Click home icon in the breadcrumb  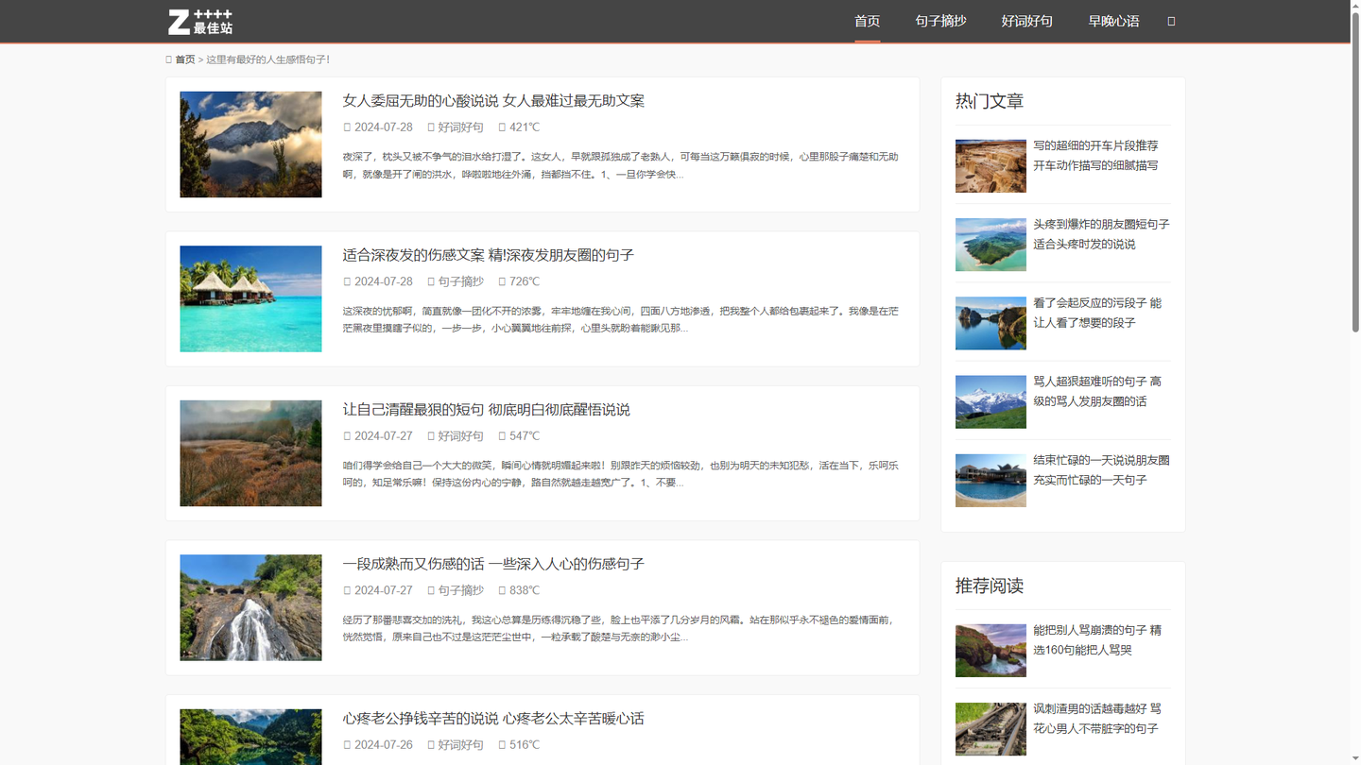click(168, 59)
